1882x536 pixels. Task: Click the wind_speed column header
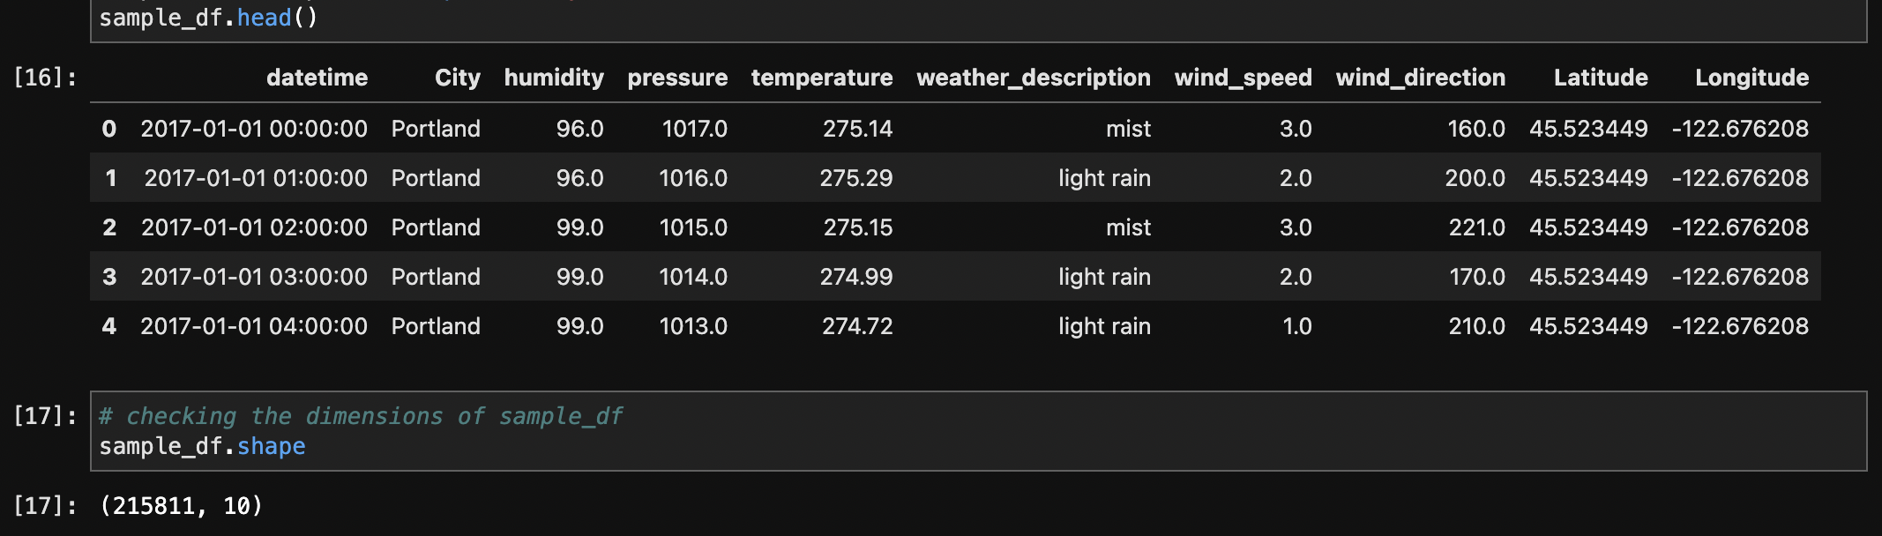click(1243, 78)
